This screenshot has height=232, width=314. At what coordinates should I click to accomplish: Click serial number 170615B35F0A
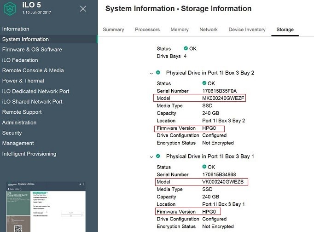(219, 91)
